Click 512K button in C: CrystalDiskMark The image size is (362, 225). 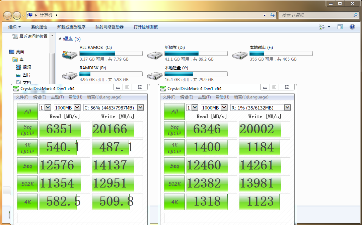pyautogui.click(x=27, y=184)
